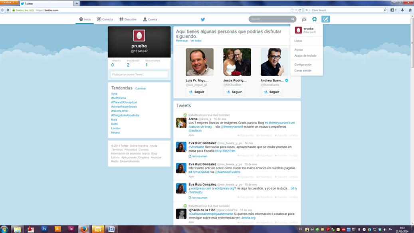
Task: Open the Descubre hashtag tab
Action: pos(128,19)
